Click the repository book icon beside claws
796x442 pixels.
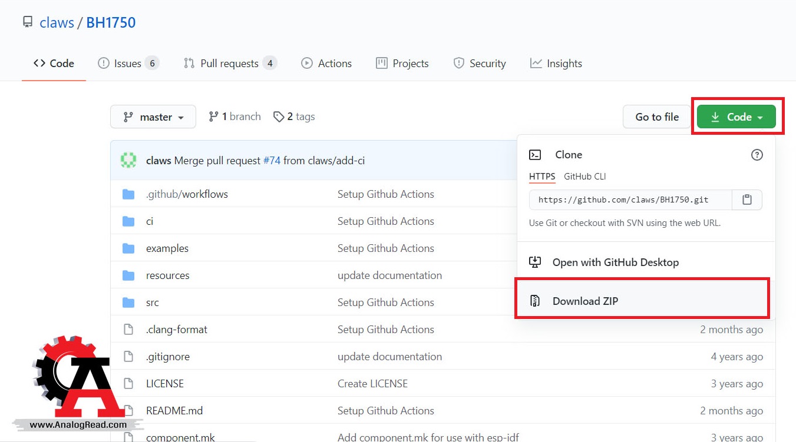point(28,22)
